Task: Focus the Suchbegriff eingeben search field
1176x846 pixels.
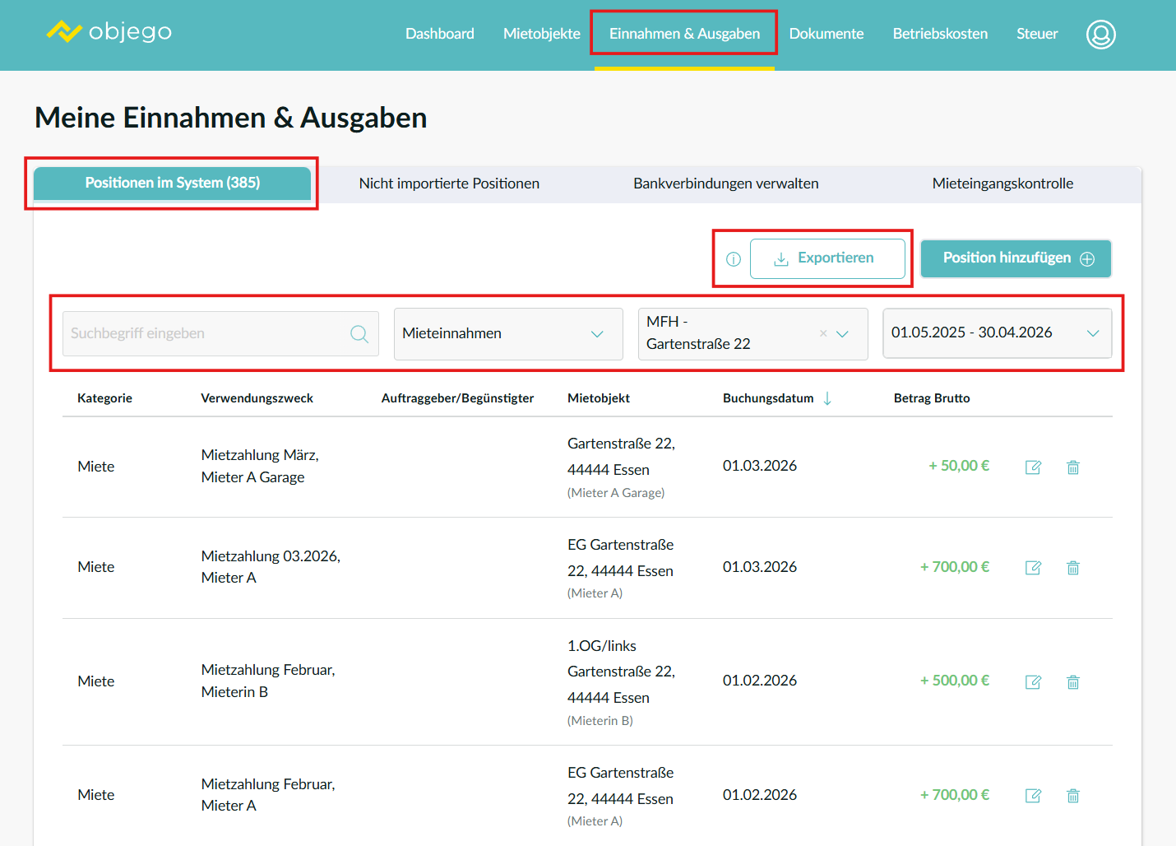Action: [220, 333]
